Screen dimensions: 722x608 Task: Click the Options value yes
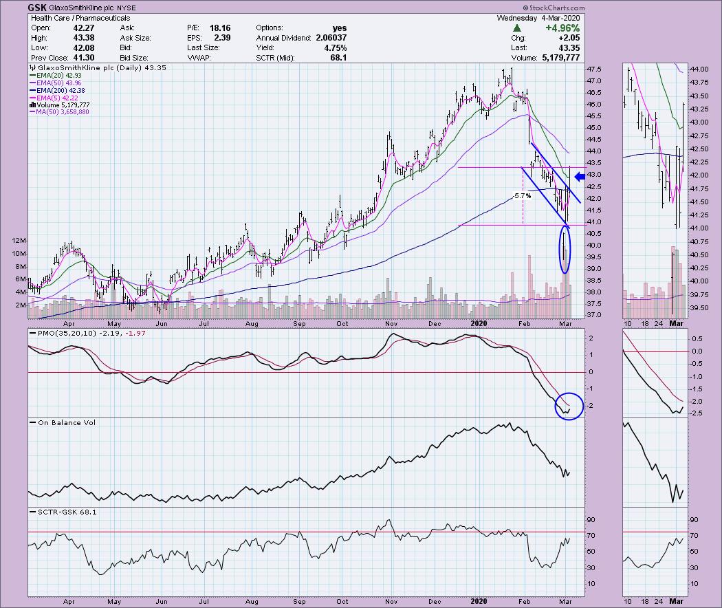coord(340,28)
